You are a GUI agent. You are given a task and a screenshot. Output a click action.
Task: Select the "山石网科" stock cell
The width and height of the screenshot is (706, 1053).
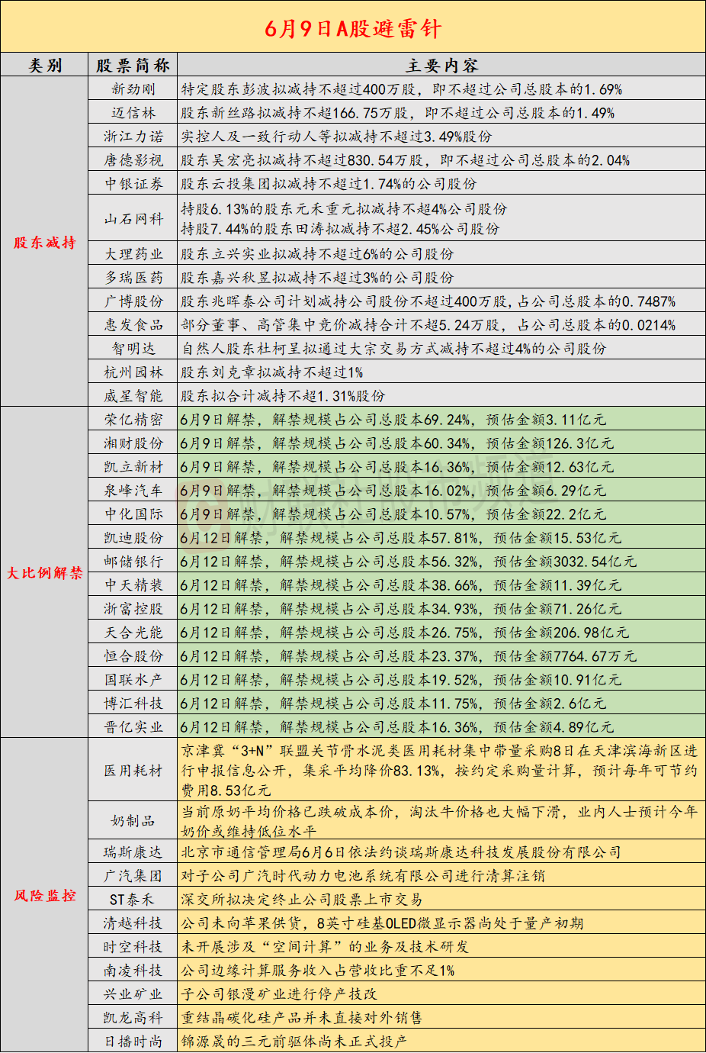[133, 219]
